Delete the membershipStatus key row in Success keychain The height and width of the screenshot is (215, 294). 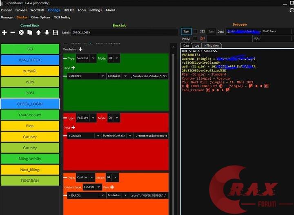tap(65, 76)
